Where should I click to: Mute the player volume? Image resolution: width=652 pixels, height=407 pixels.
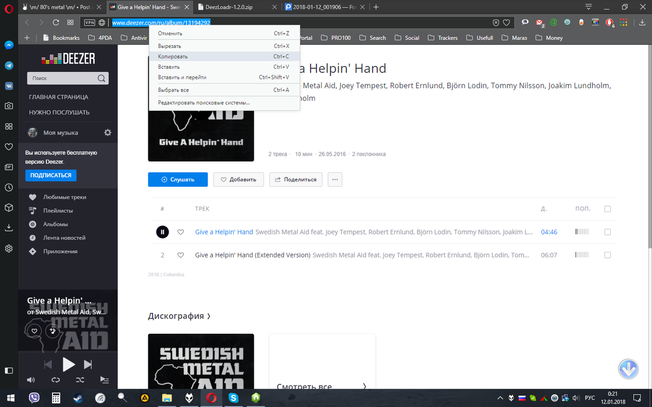pyautogui.click(x=31, y=380)
